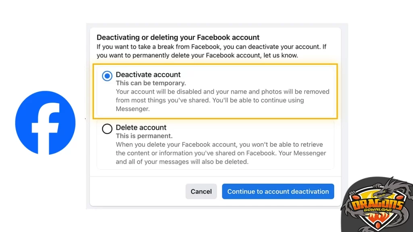413x232 pixels.
Task: Click the "This is permanent." subtitle
Action: [x=144, y=136]
